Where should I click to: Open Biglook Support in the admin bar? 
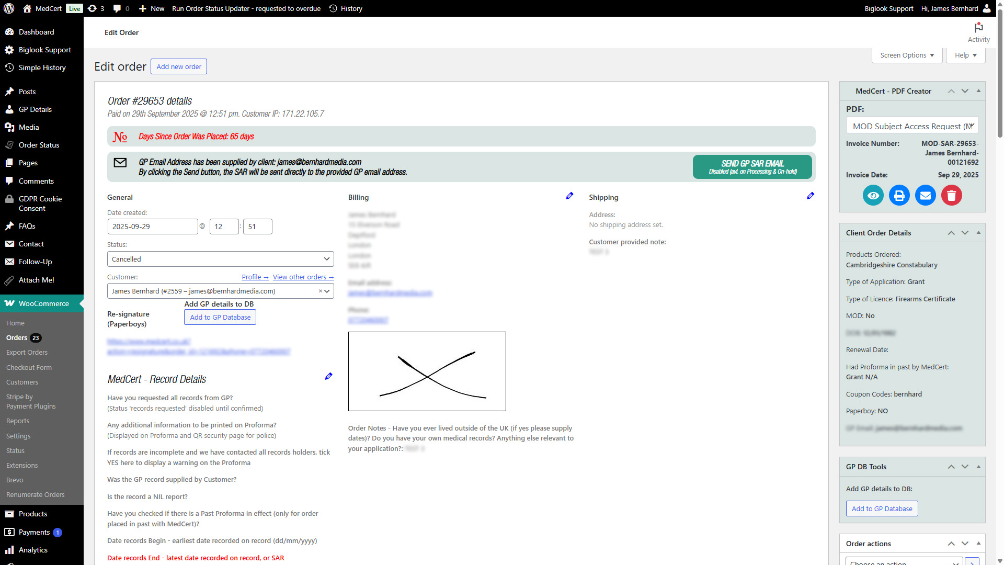click(x=889, y=8)
